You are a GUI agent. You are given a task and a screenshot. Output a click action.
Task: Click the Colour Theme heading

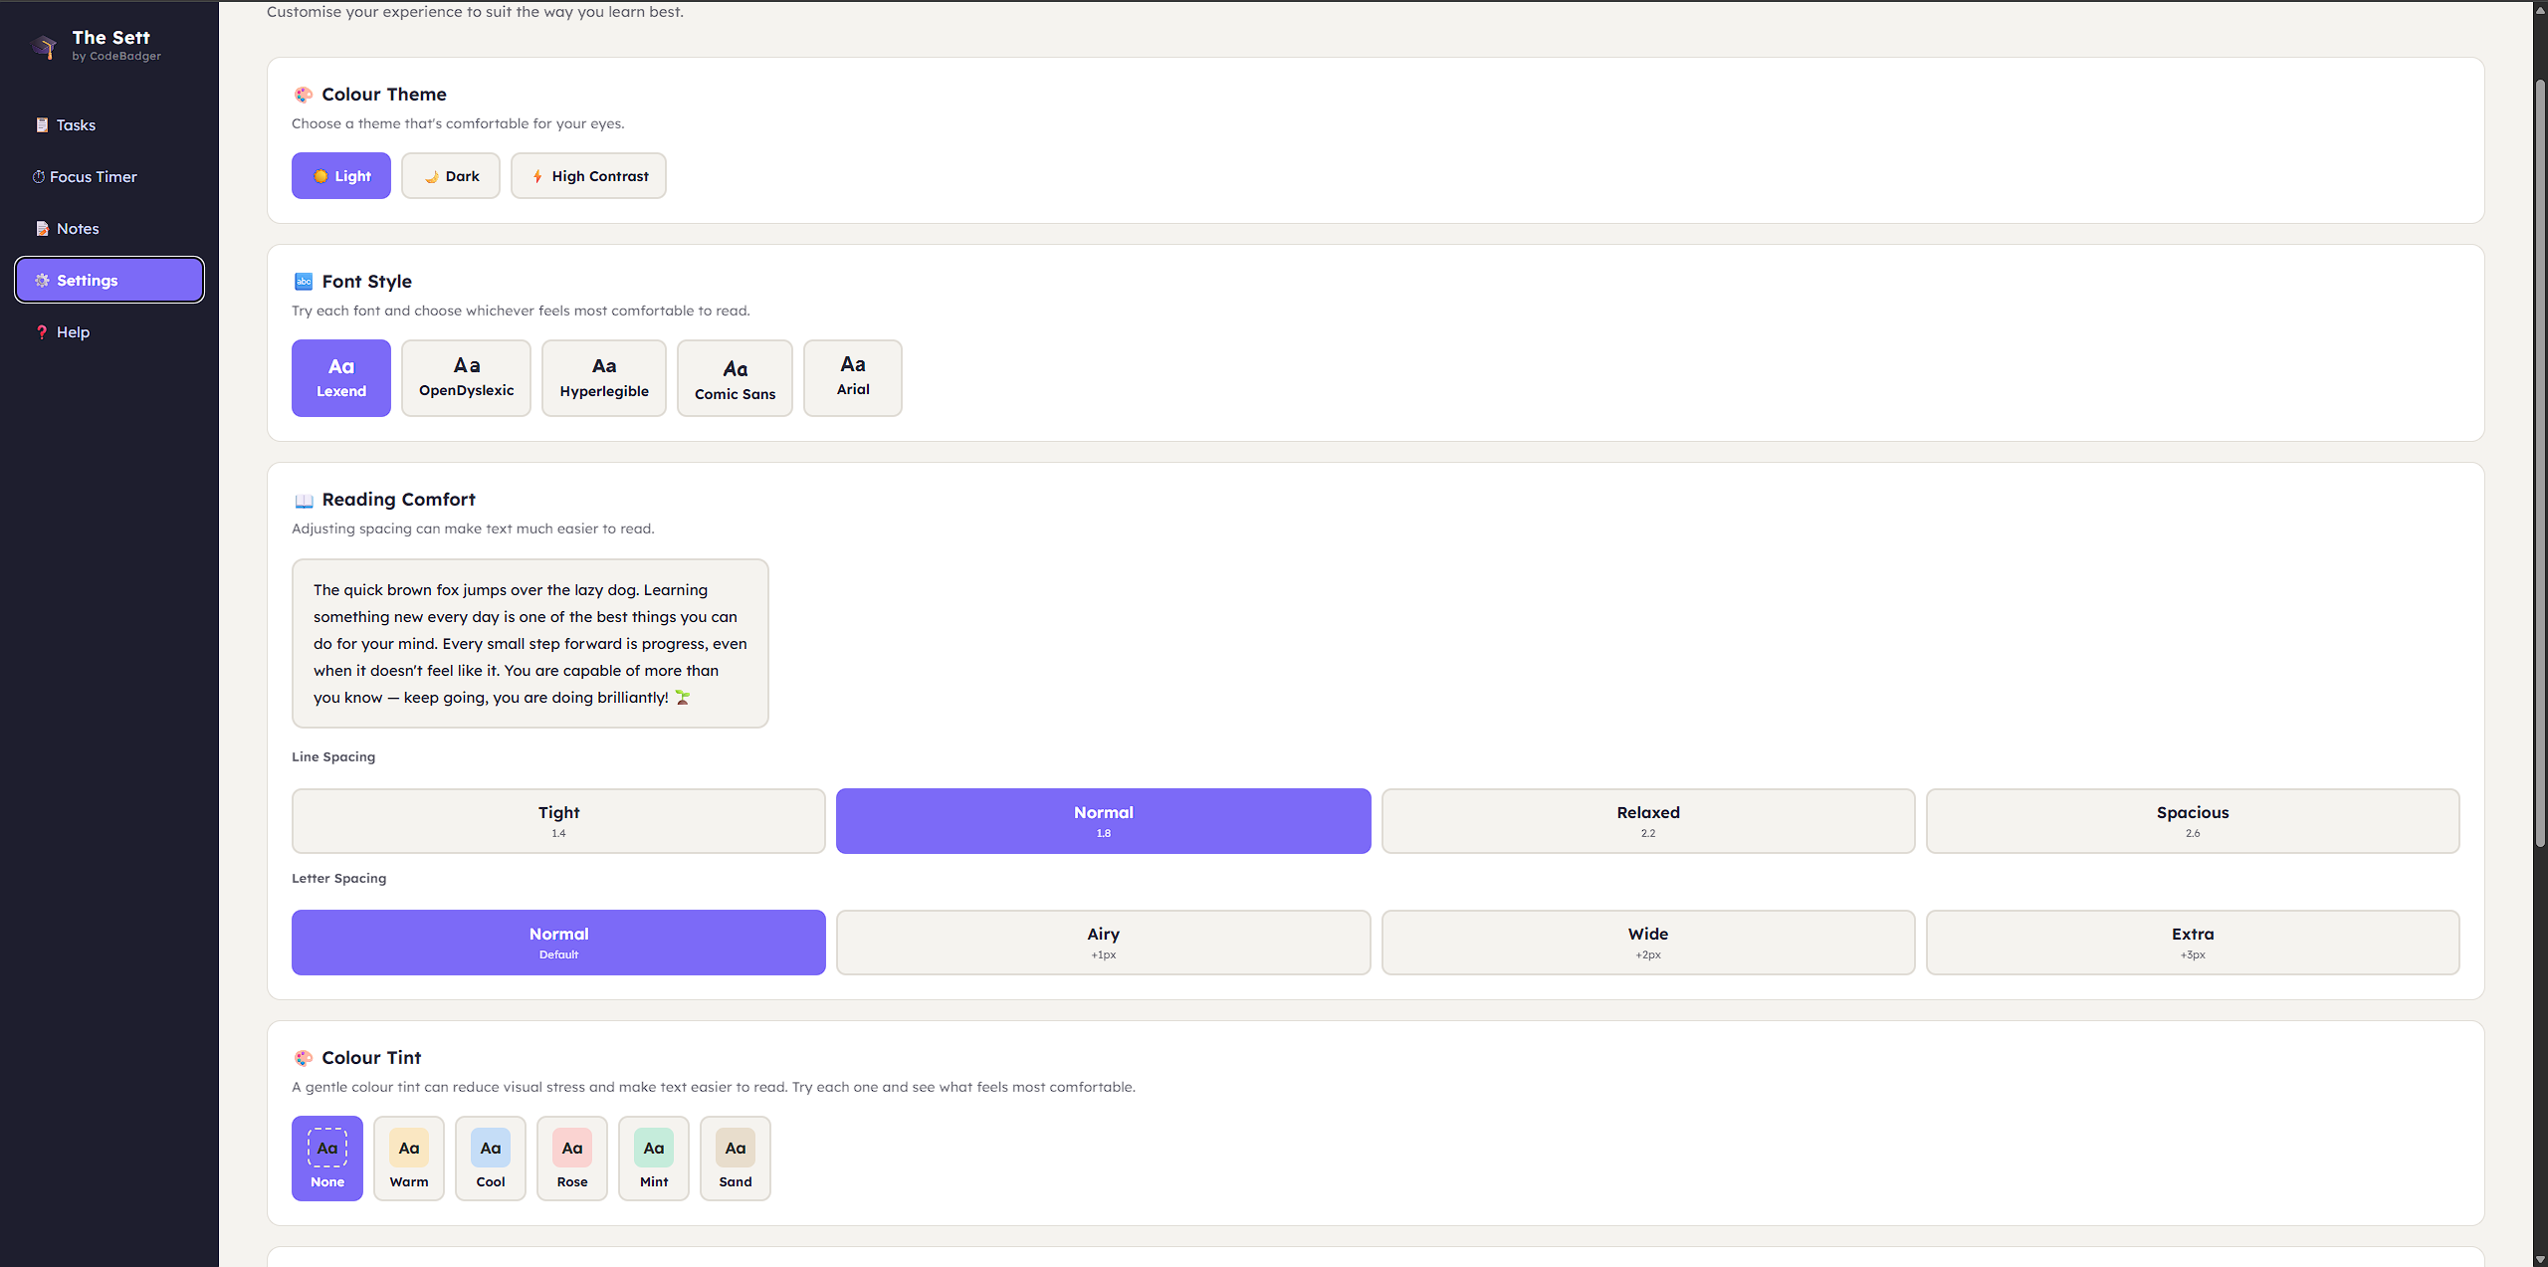(x=384, y=95)
